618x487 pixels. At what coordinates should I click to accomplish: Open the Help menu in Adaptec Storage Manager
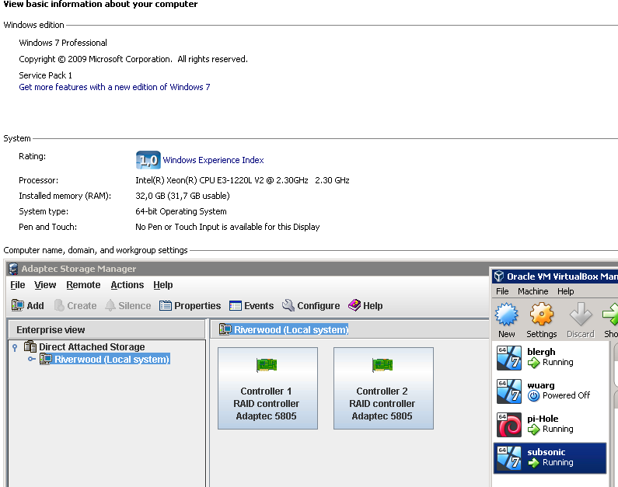163,284
